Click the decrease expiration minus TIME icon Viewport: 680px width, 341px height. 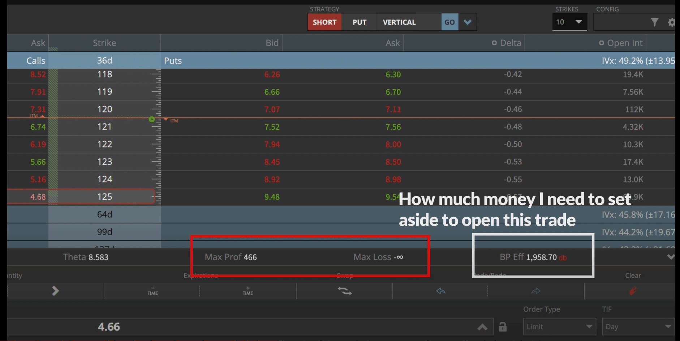click(x=152, y=291)
